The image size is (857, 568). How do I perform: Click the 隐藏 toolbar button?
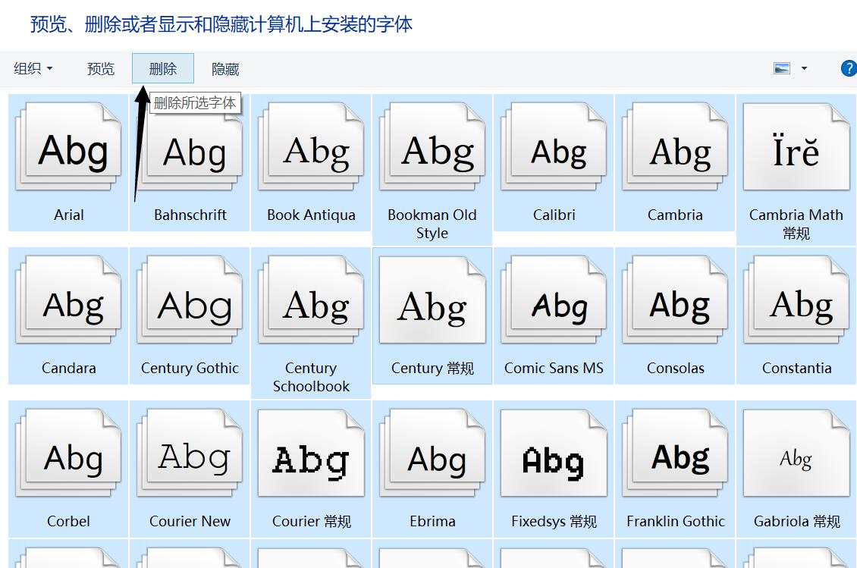225,69
